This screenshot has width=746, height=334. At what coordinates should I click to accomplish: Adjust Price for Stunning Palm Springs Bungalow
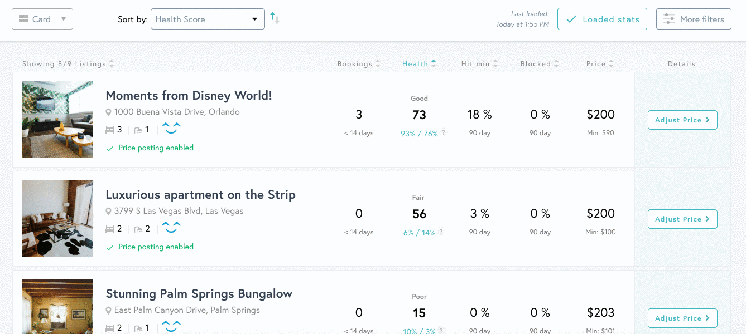(682, 318)
